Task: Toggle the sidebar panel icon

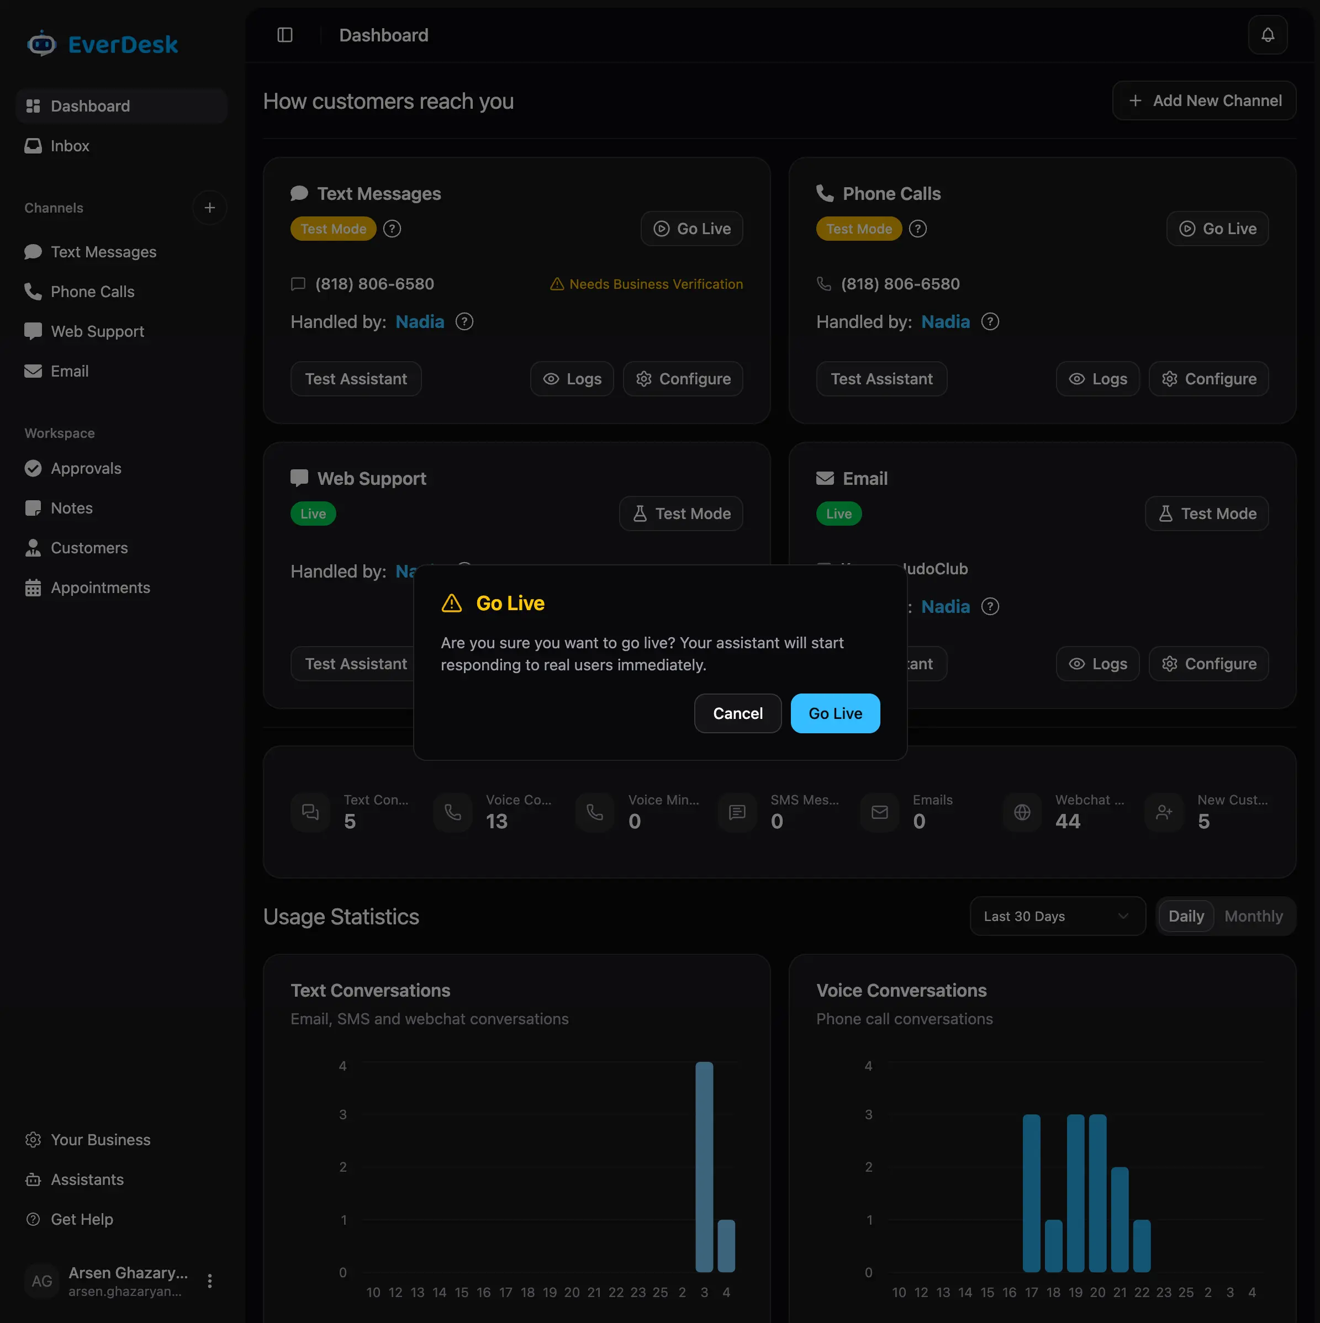Action: pos(285,35)
